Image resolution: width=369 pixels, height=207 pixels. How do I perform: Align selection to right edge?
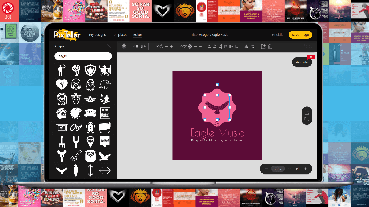(x=220, y=46)
